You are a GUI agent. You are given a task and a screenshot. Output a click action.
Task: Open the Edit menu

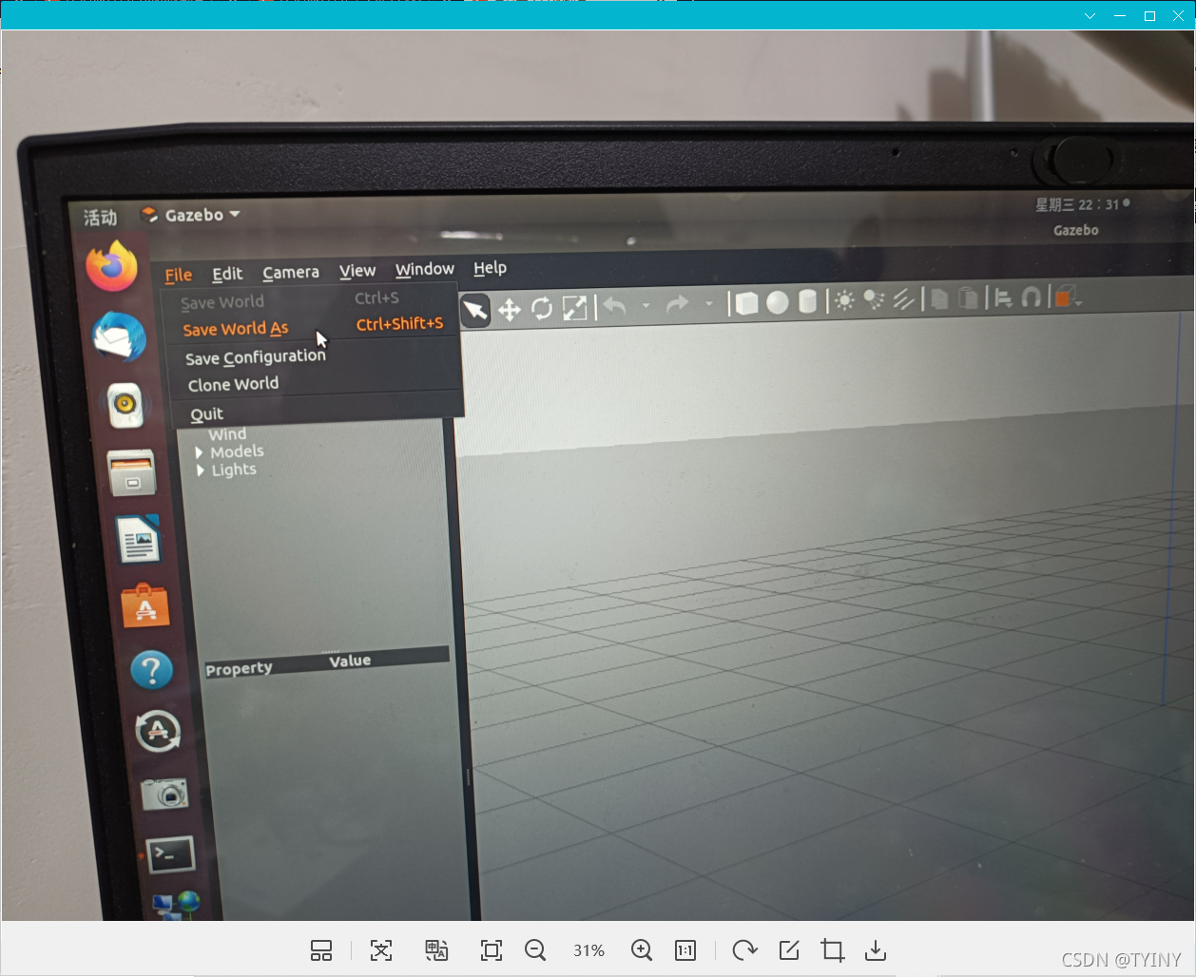[x=227, y=274]
